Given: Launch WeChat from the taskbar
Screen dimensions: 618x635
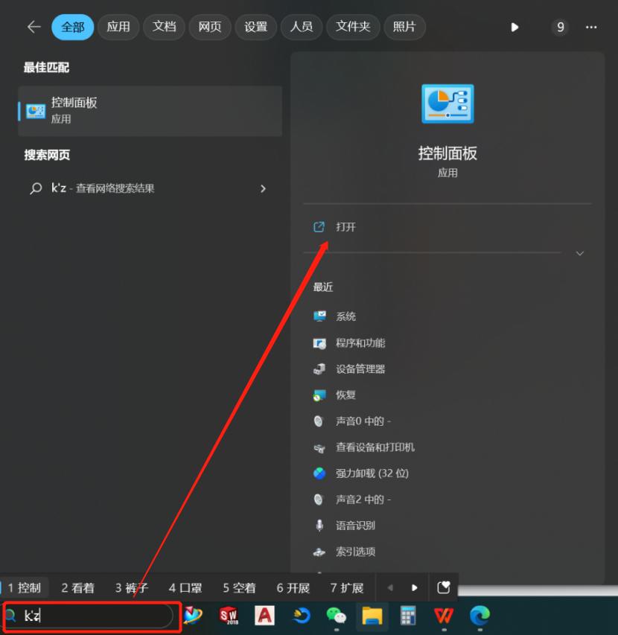Looking at the screenshot, I should (x=336, y=616).
